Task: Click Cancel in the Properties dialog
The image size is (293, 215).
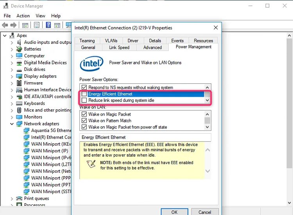Action: tap(205, 212)
